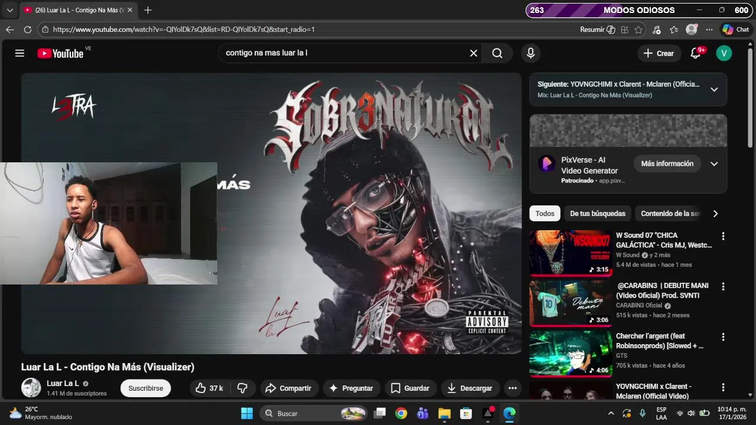Open options for YOVNGCHIMI Mclaren video
This screenshot has height=425, width=756.
point(723,387)
